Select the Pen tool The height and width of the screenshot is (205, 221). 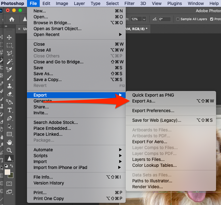point(9,118)
